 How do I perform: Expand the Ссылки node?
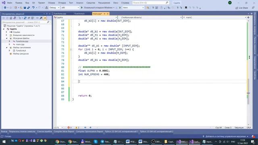[6, 32]
